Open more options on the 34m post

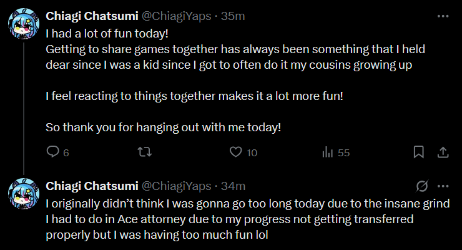pos(443,186)
